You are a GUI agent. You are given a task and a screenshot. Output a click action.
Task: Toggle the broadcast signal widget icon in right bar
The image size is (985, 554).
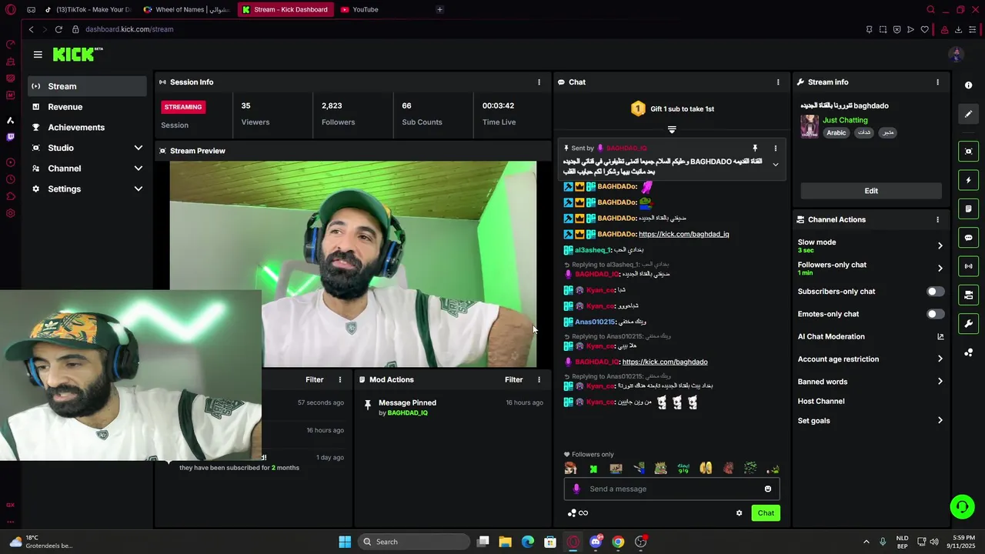point(969,266)
